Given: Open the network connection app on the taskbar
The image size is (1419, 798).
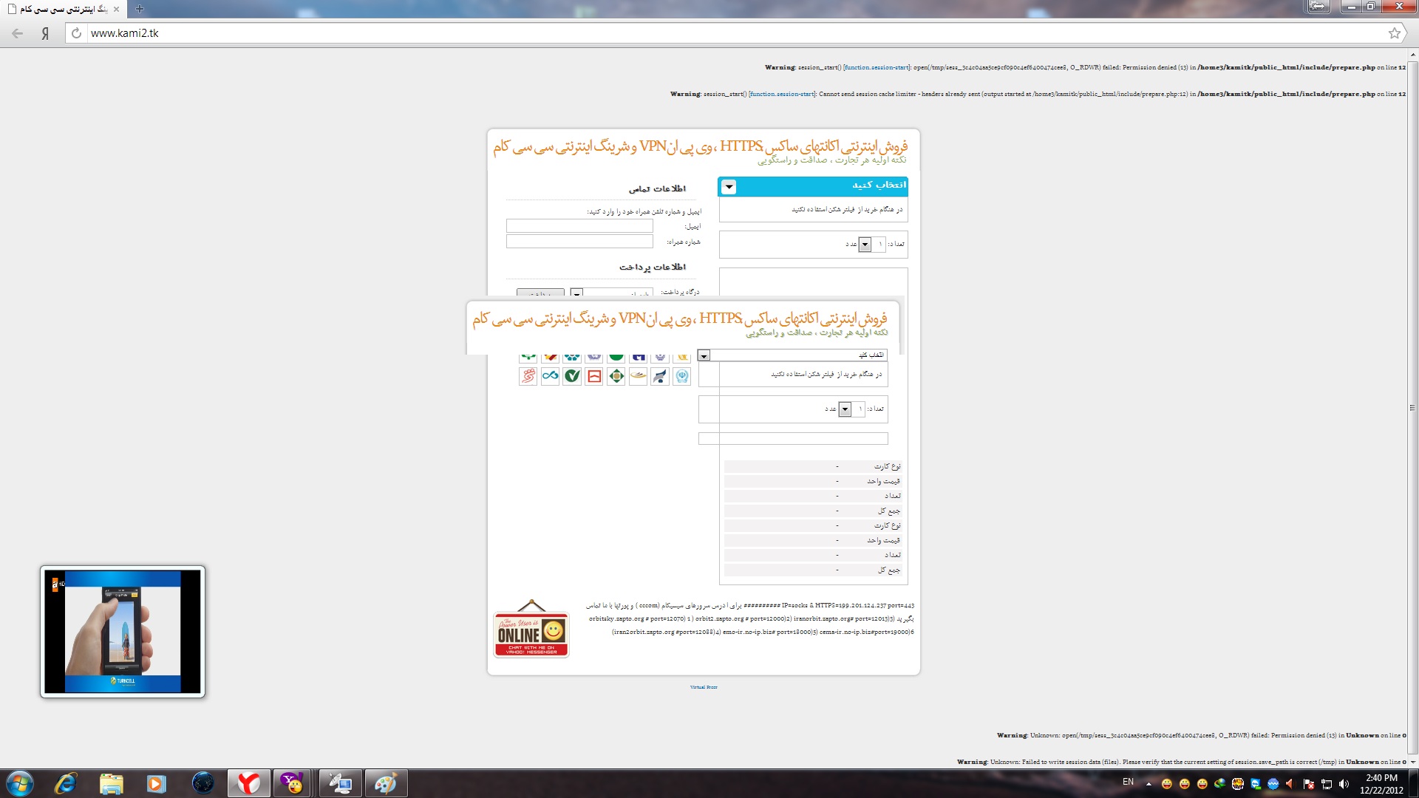Looking at the screenshot, I should coord(341,783).
